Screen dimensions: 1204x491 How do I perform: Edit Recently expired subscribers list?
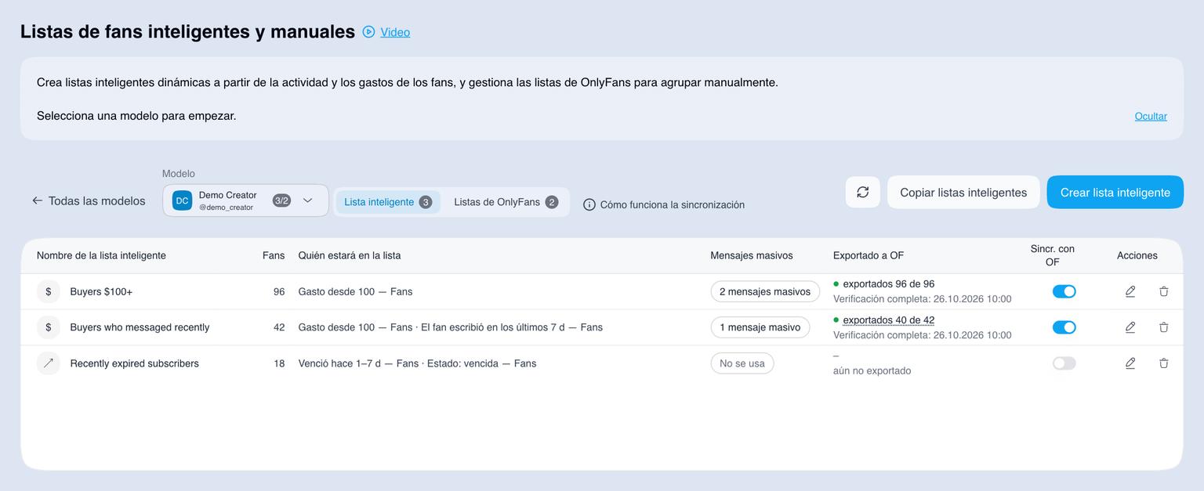(x=1130, y=363)
